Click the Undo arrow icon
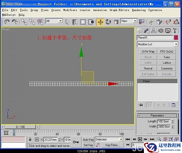182x153 pixels. (6, 22)
